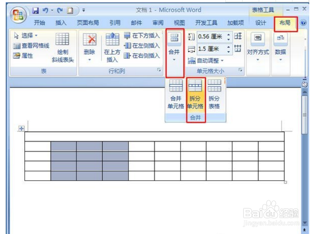Open 单元格大小 dialog launcher
Screen dimensions: 317x234
coord(240,70)
